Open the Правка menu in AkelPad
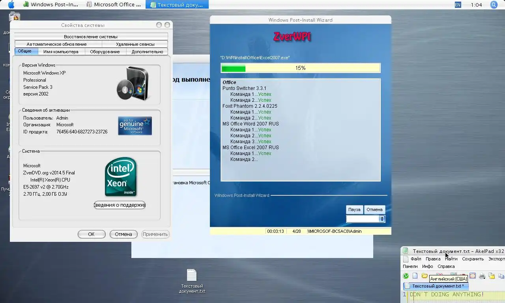 [x=433, y=259]
